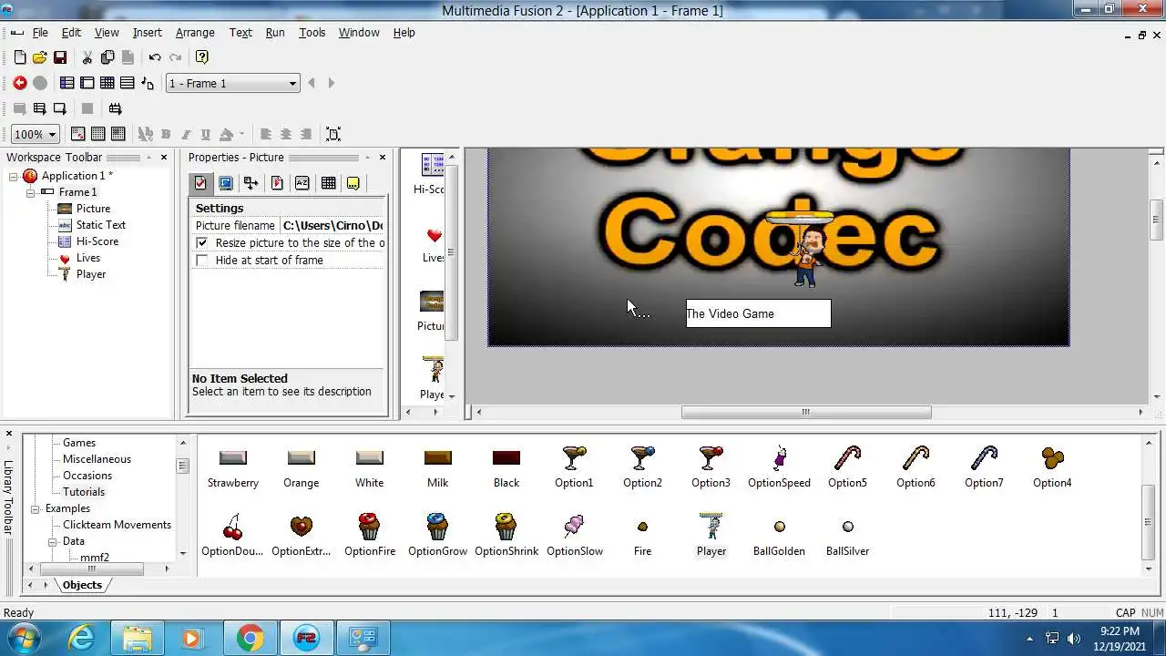
Task: Select the OptionFire cupcake object
Action: point(369,535)
